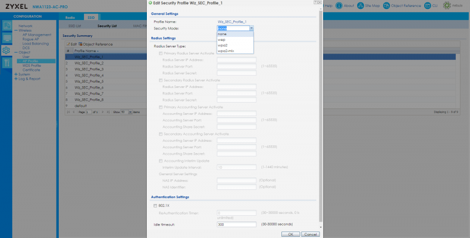This screenshot has height=238, width=470.
Task: Select the 'default' profile row
Action: (x=260, y=106)
